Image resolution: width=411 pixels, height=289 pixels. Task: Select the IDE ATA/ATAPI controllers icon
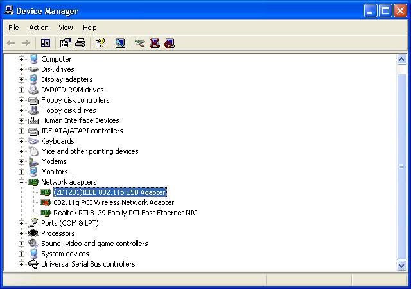point(33,131)
